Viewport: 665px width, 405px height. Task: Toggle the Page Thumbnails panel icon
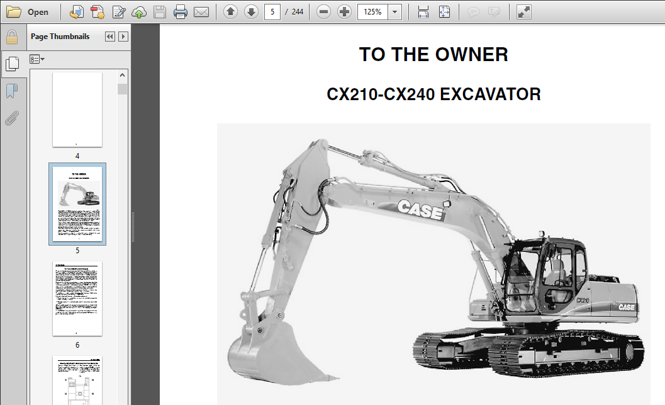pos(13,64)
